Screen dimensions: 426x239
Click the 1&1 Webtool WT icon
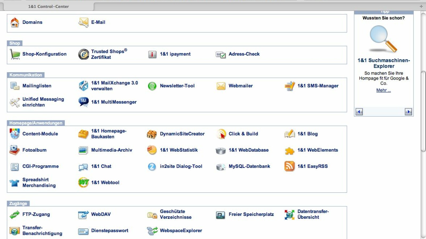[x=83, y=183]
